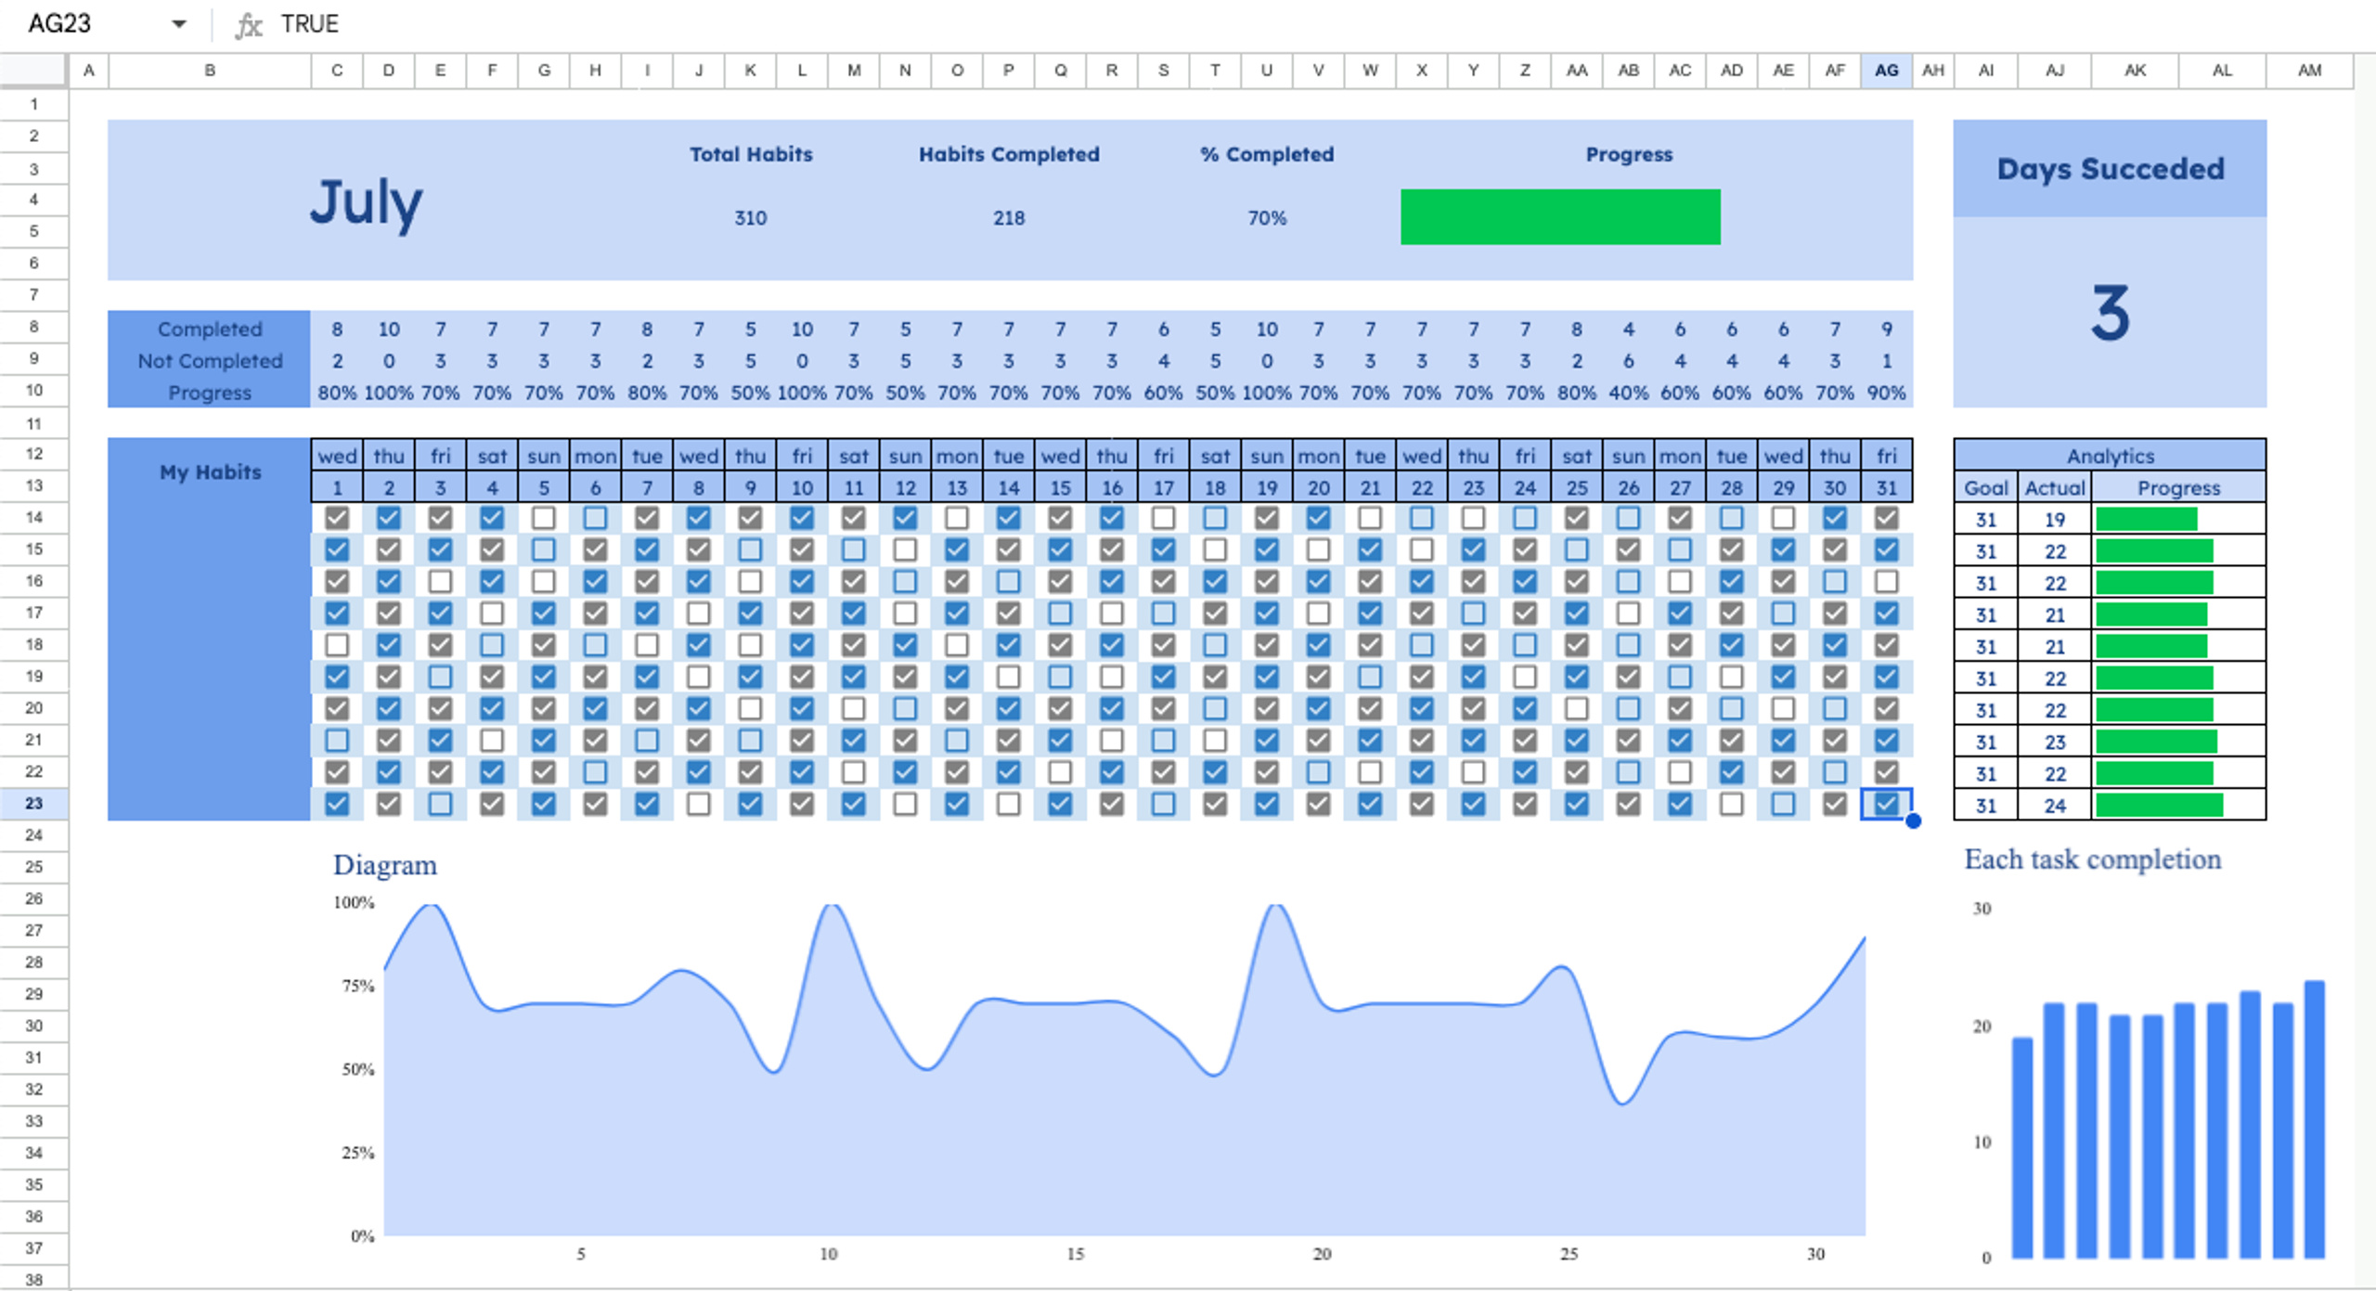This screenshot has width=2376, height=1291.
Task: Select the % Completed value 70%
Action: [1267, 218]
